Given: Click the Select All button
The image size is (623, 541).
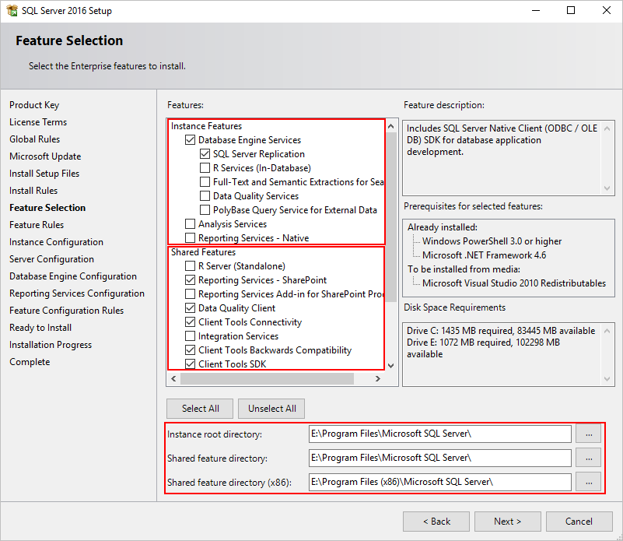Looking at the screenshot, I should [200, 409].
